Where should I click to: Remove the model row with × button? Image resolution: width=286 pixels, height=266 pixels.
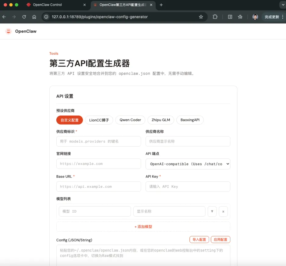(223, 211)
